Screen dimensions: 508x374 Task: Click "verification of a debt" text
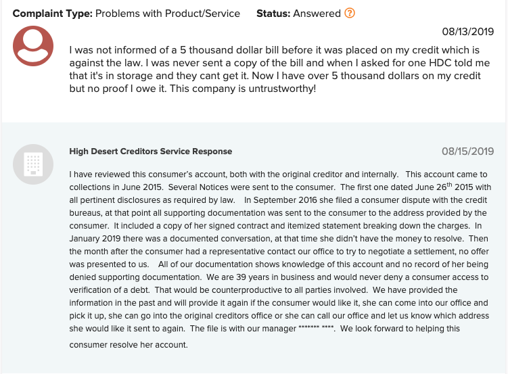tap(109, 290)
